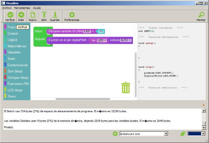The height and width of the screenshot is (143, 209).
Task: Click the 'Finalizó.' console message
Action: click(9, 127)
